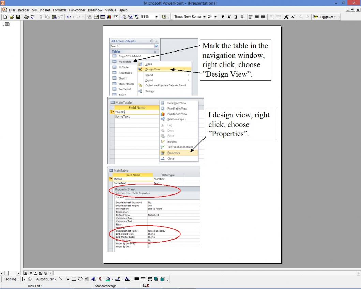This screenshot has width=361, height=289.
Task: Open the Diasshow menu
Action: point(95,10)
